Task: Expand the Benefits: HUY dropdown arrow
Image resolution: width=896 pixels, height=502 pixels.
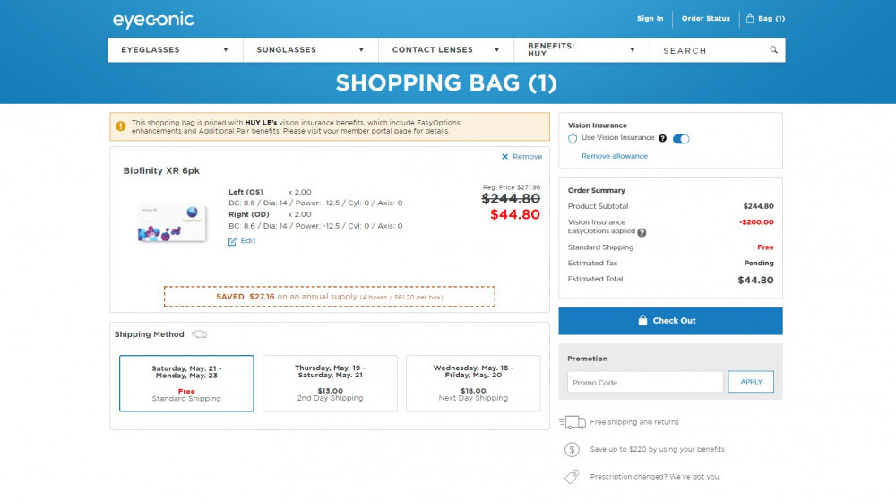Action: (x=632, y=49)
